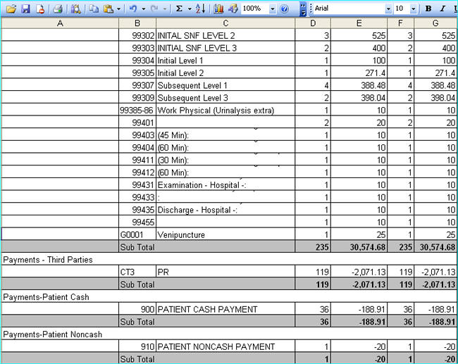458x364 pixels.
Task: Click the Copy icon
Action: (94, 8)
